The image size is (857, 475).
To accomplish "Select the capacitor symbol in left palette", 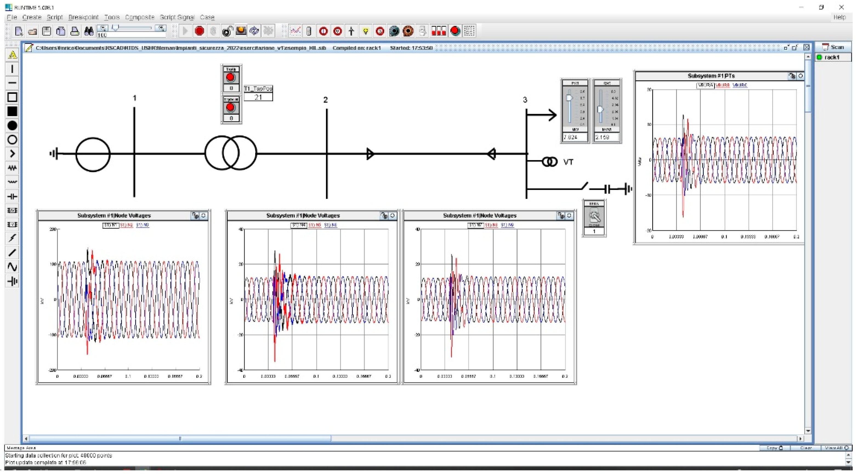I will click(x=12, y=196).
